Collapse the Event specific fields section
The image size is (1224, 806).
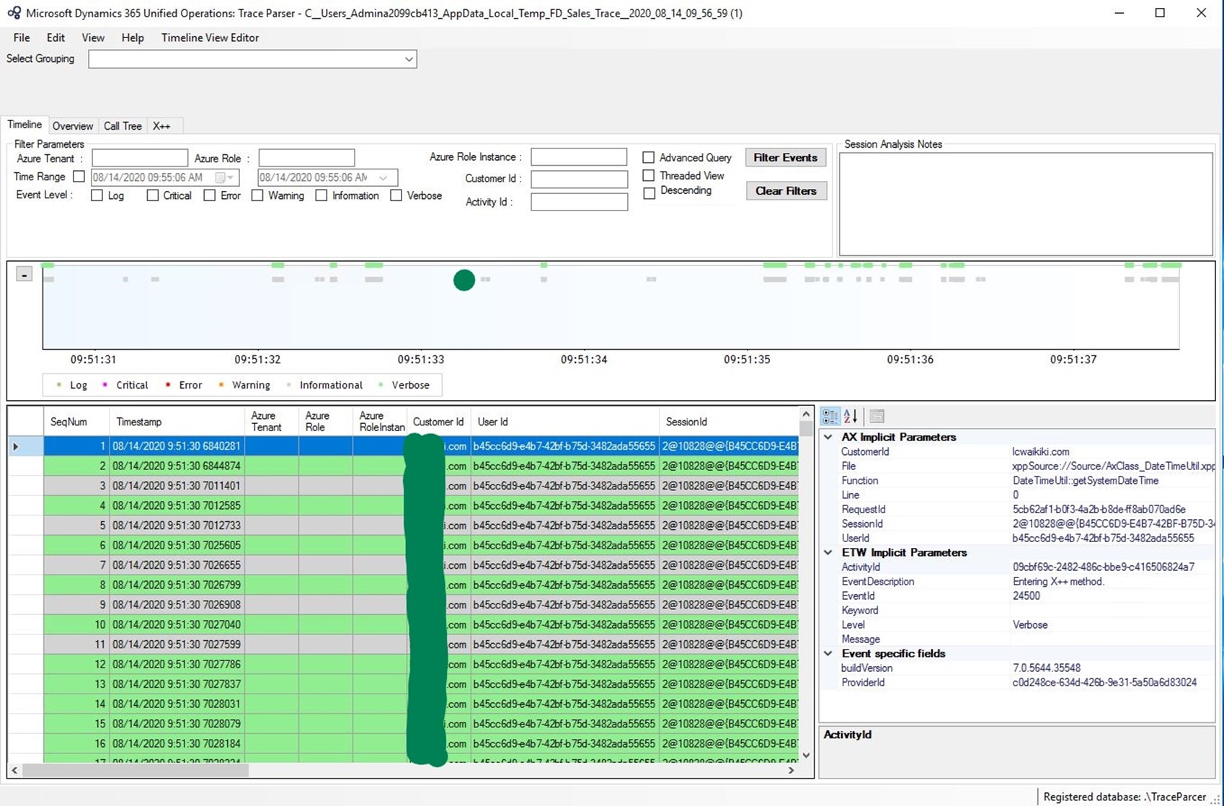(828, 653)
